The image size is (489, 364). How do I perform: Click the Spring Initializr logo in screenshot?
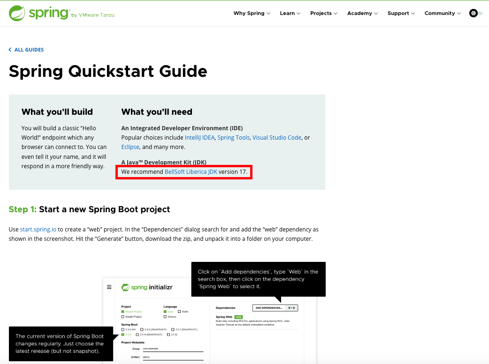click(147, 287)
